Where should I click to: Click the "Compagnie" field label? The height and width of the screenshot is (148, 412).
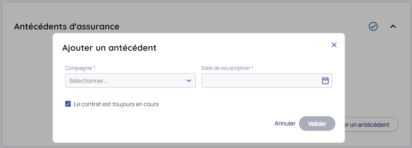coord(78,68)
